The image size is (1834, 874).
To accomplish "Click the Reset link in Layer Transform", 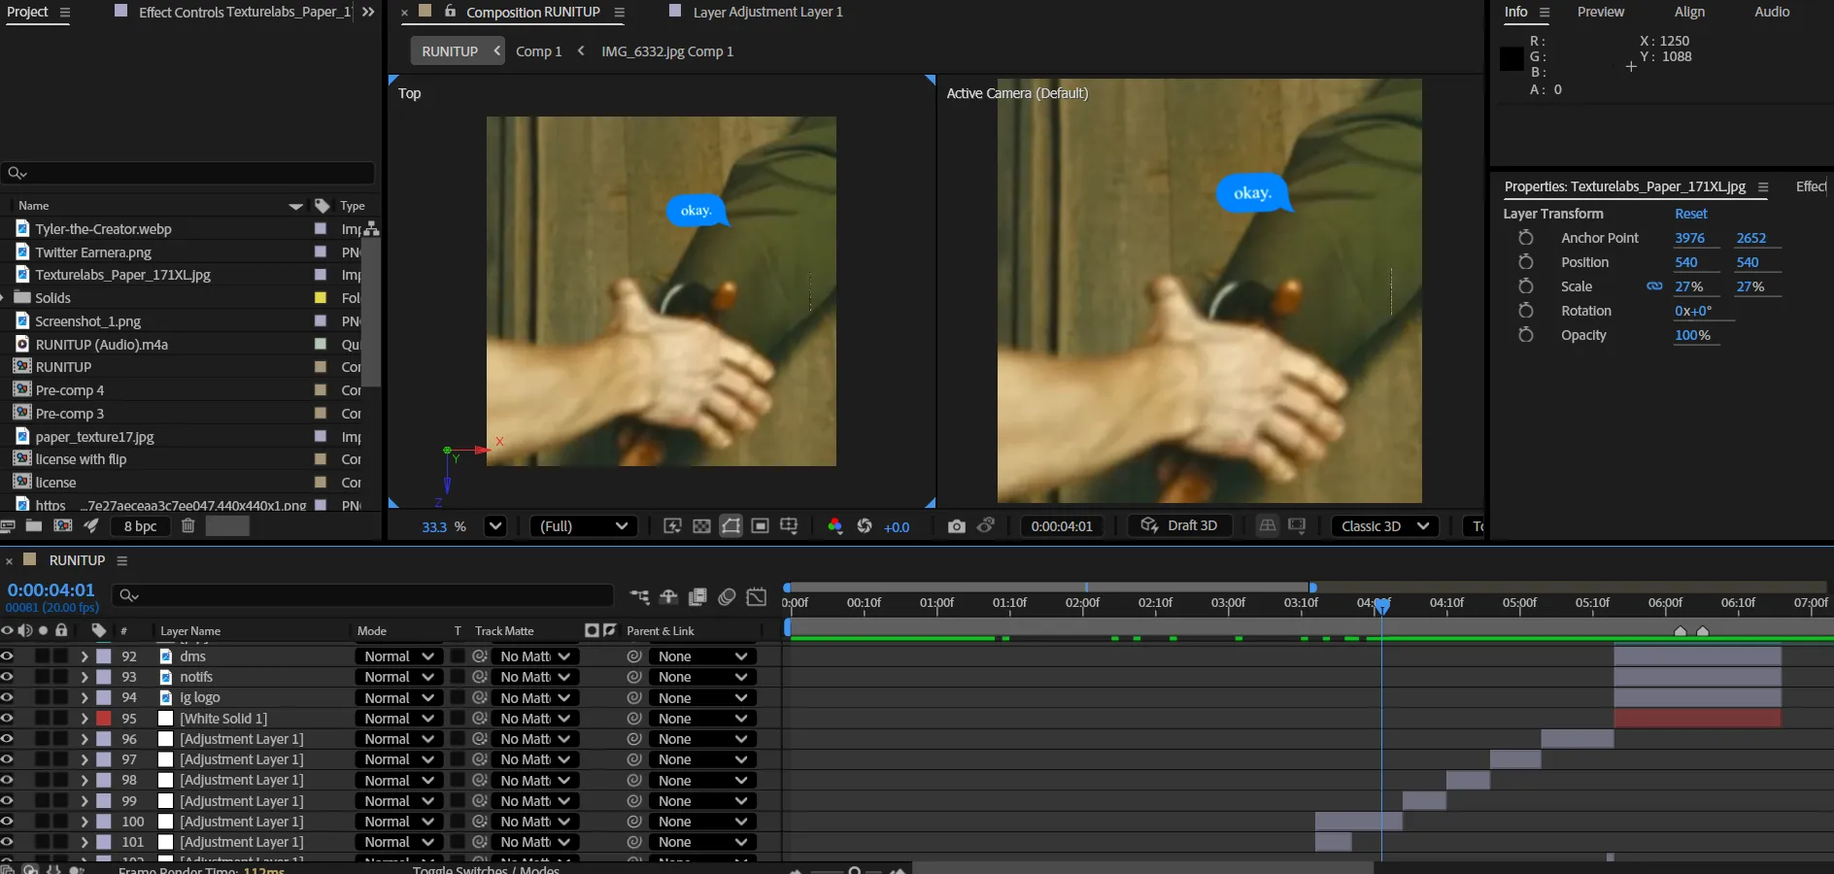I will (x=1690, y=214).
